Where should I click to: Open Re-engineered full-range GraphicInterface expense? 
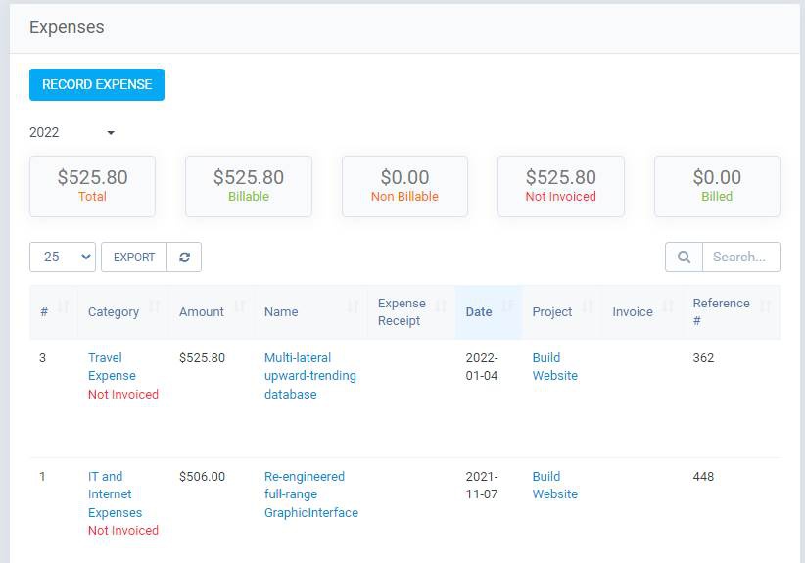pos(310,494)
